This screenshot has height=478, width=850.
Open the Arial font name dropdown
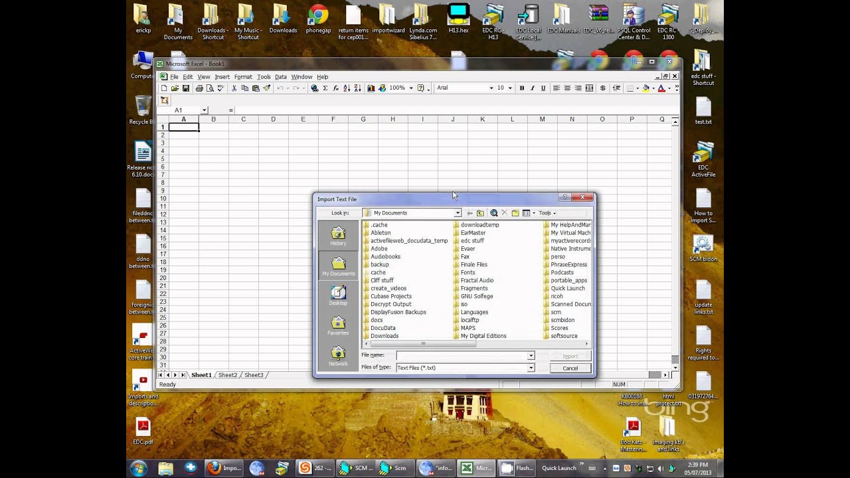(491, 88)
